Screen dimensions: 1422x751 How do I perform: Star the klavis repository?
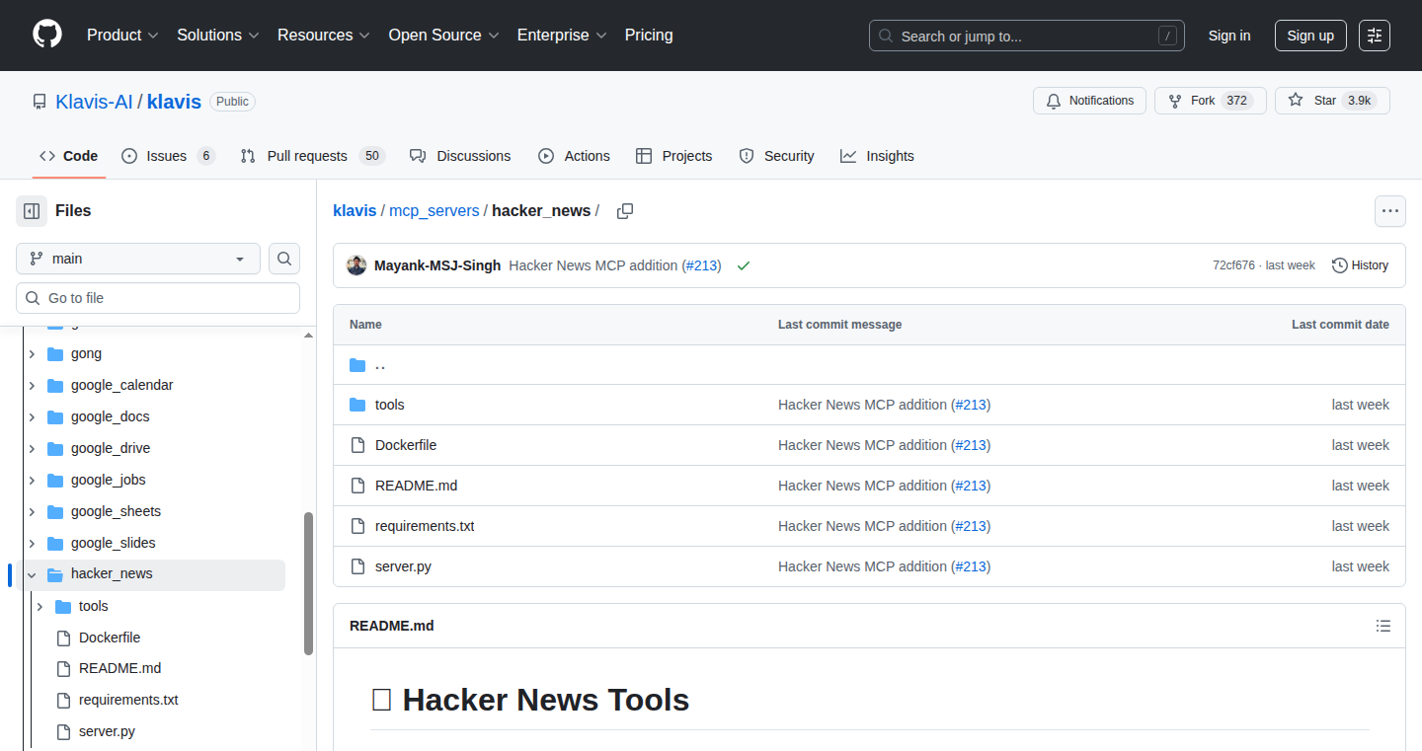coord(1332,101)
